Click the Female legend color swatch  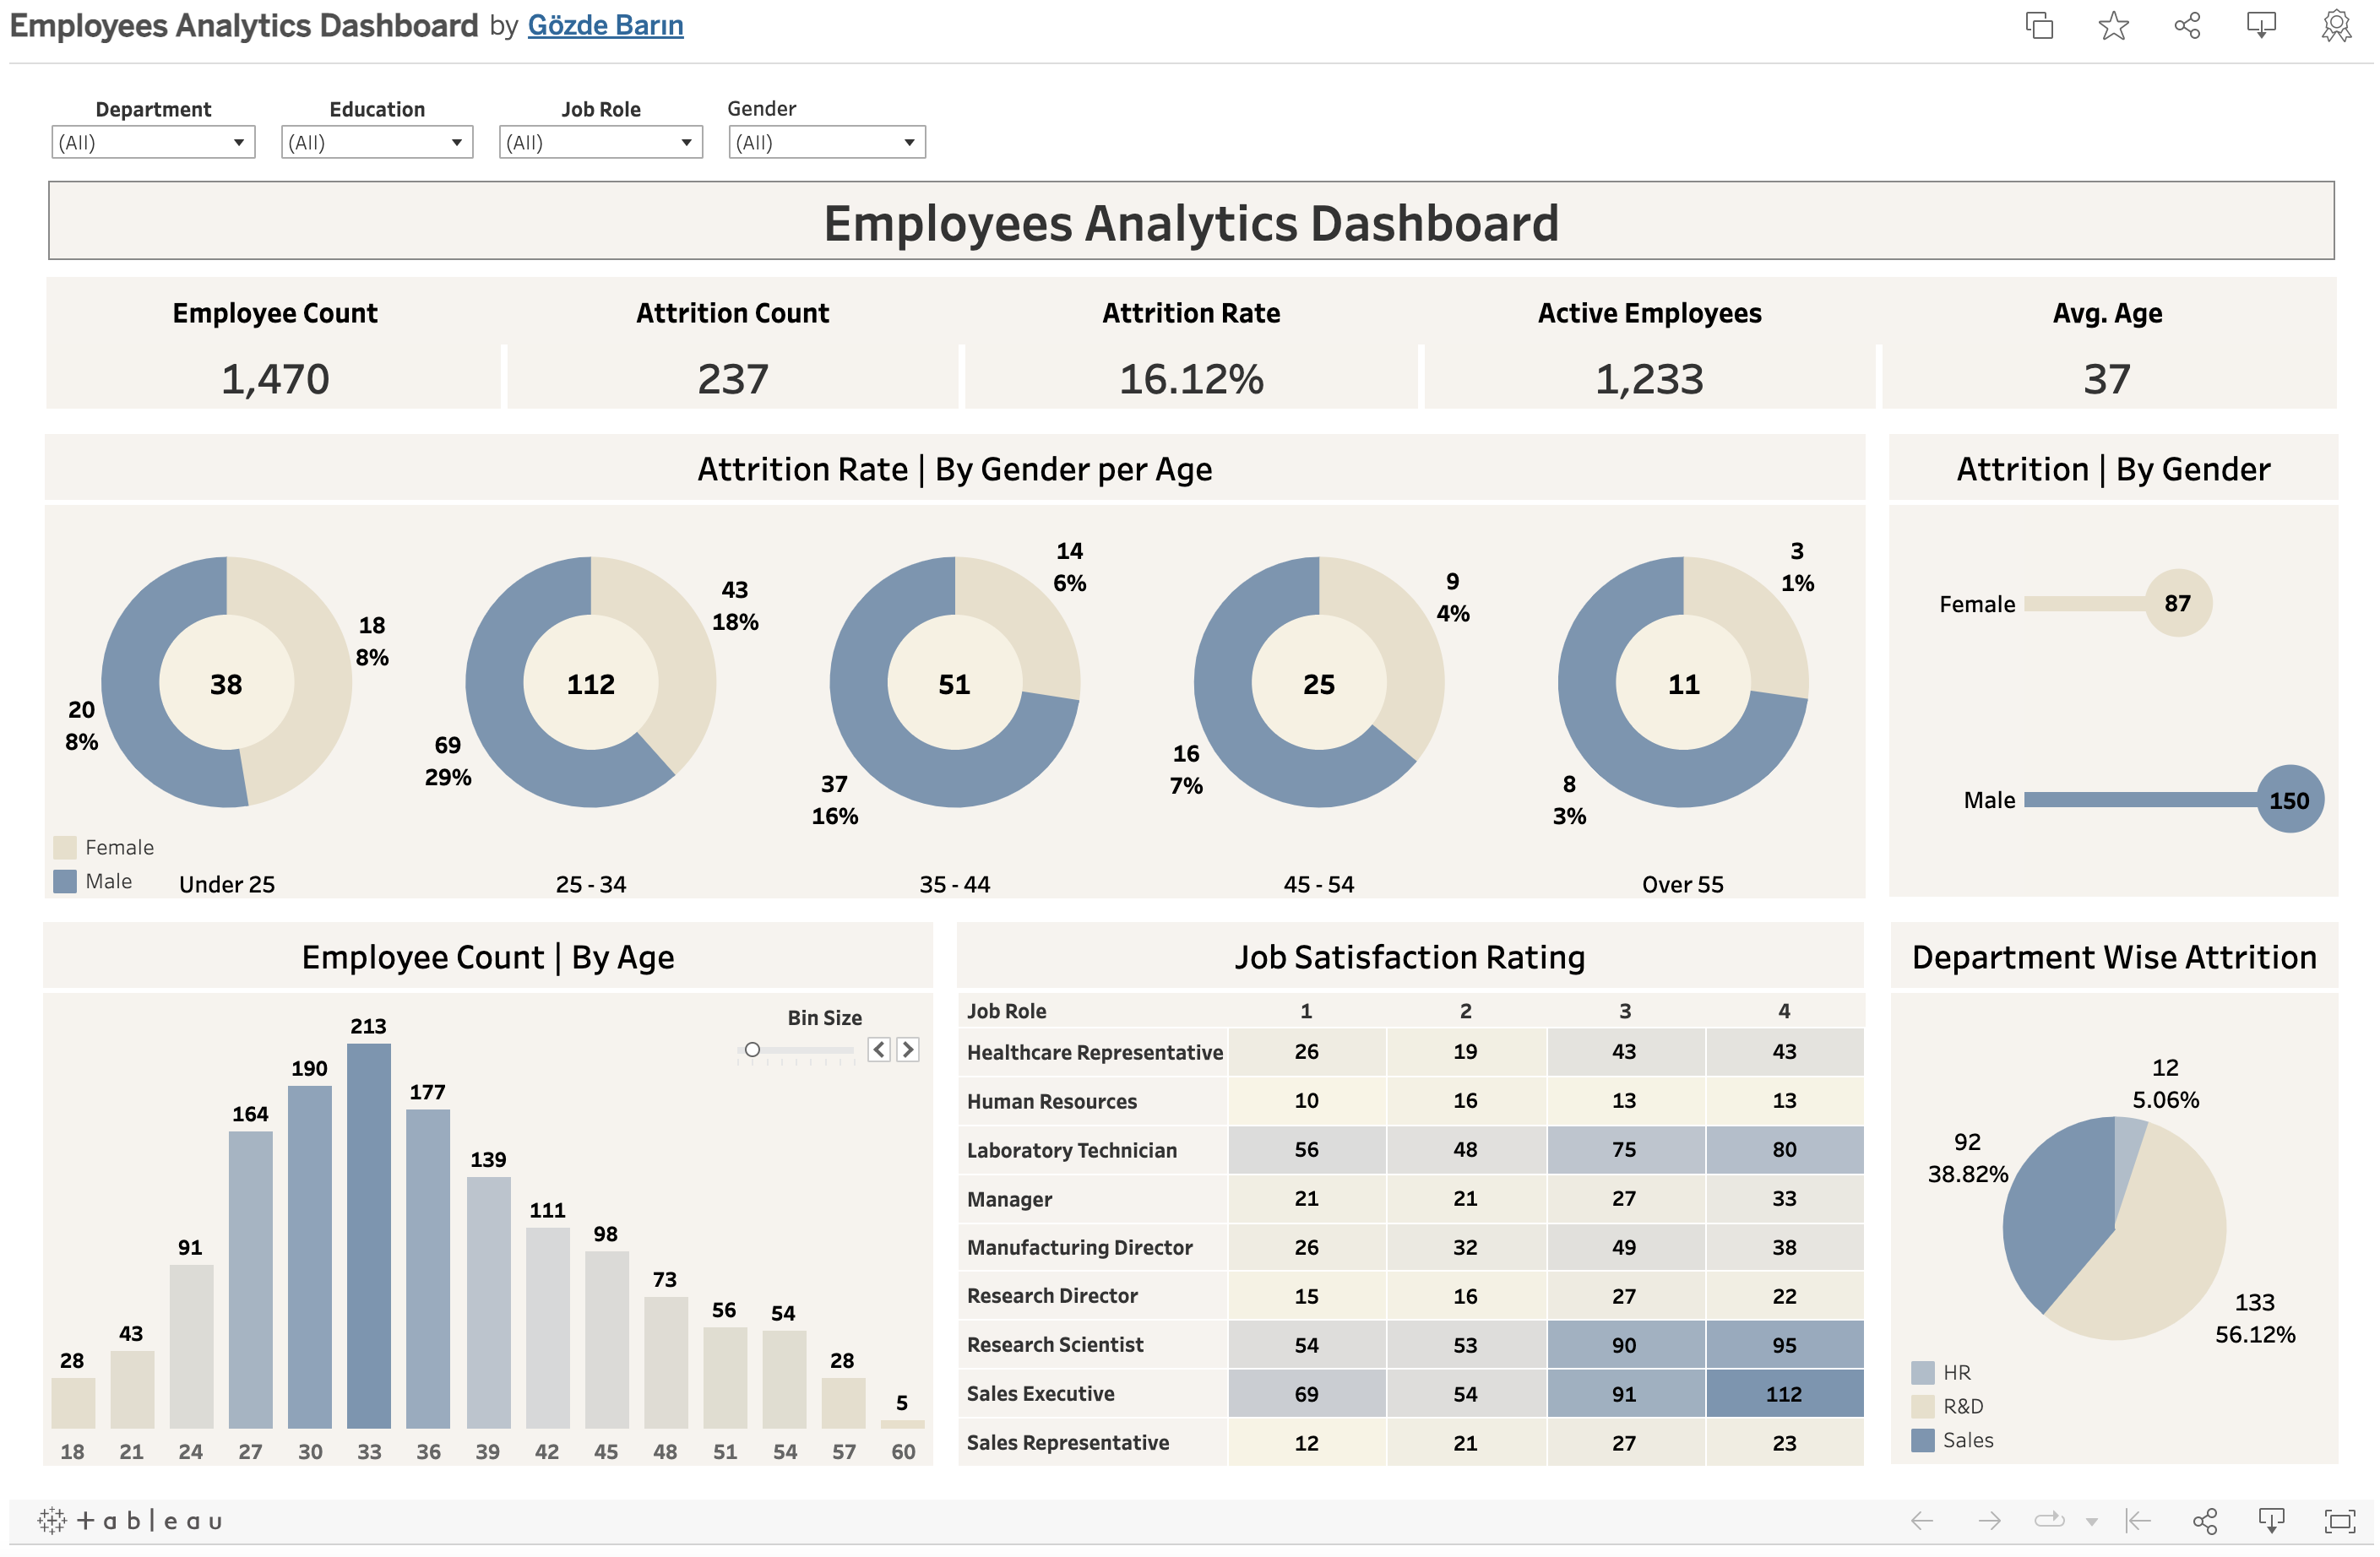pyautogui.click(x=65, y=847)
